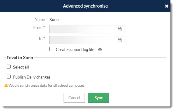This screenshot has height=111, width=175.
Task: Click the campuses synchronize warning message
Action: (x=47, y=86)
